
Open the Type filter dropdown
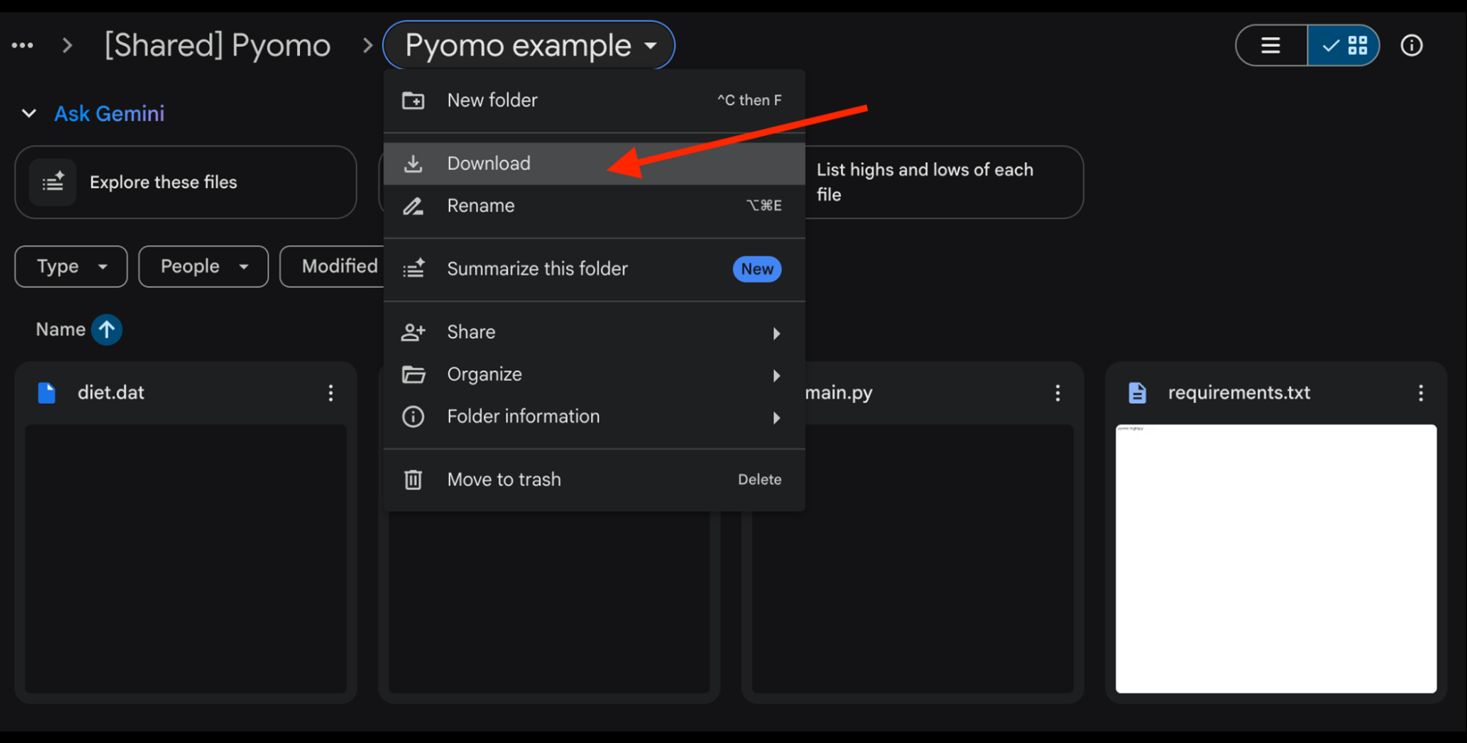(x=71, y=266)
